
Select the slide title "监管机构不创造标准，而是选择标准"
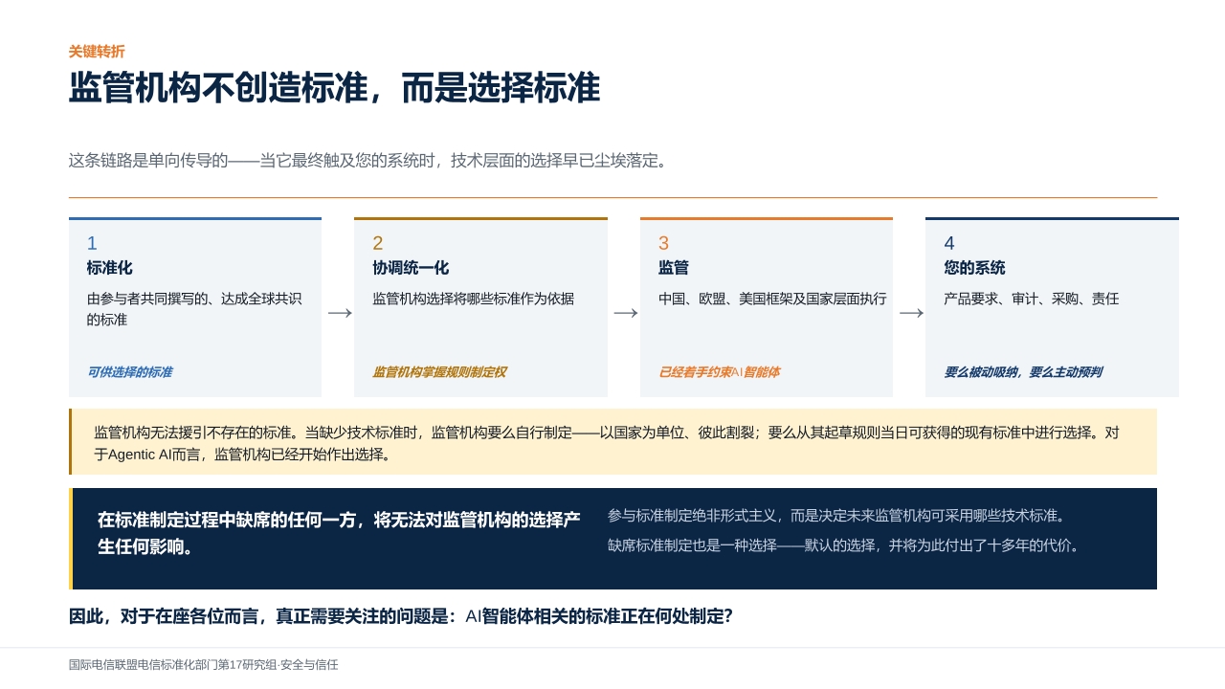[334, 88]
